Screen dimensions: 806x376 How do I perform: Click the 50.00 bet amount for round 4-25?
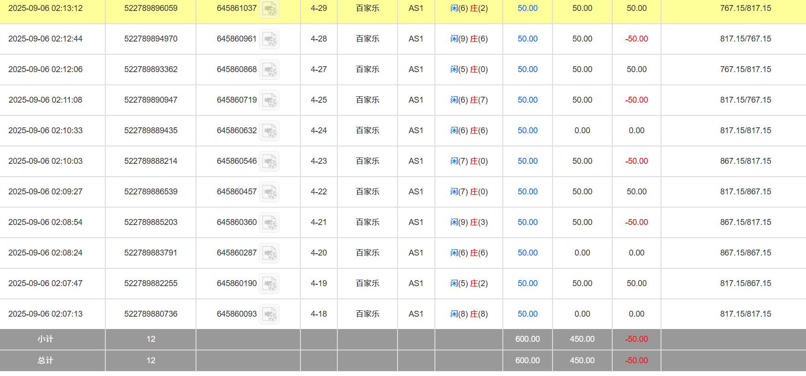coord(527,100)
